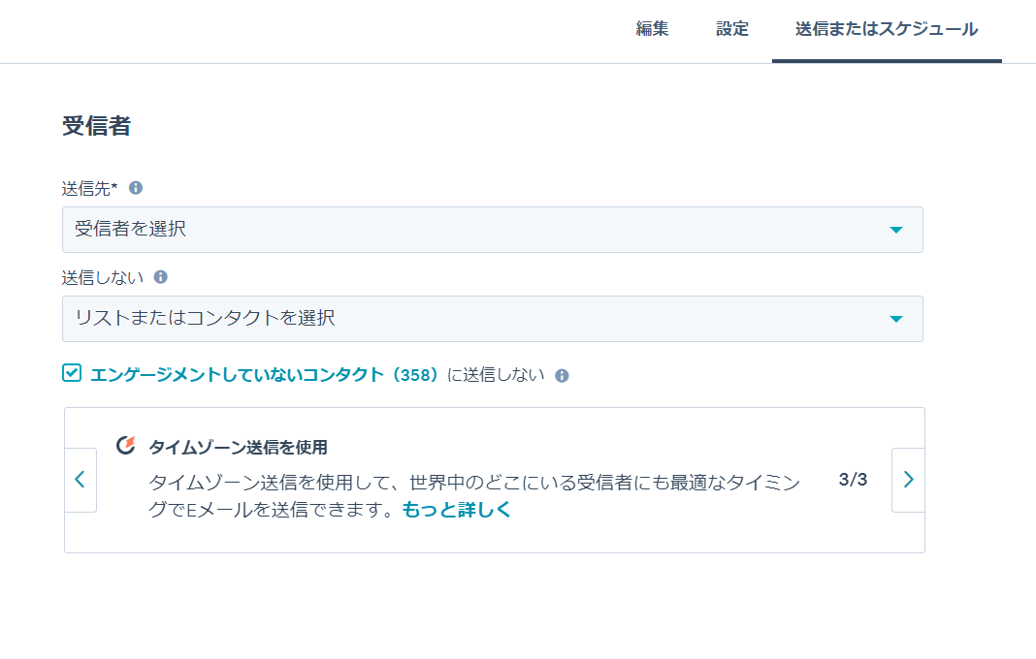Click the 受信者 section heading
Image resolution: width=1036 pixels, height=659 pixels.
[96, 126]
